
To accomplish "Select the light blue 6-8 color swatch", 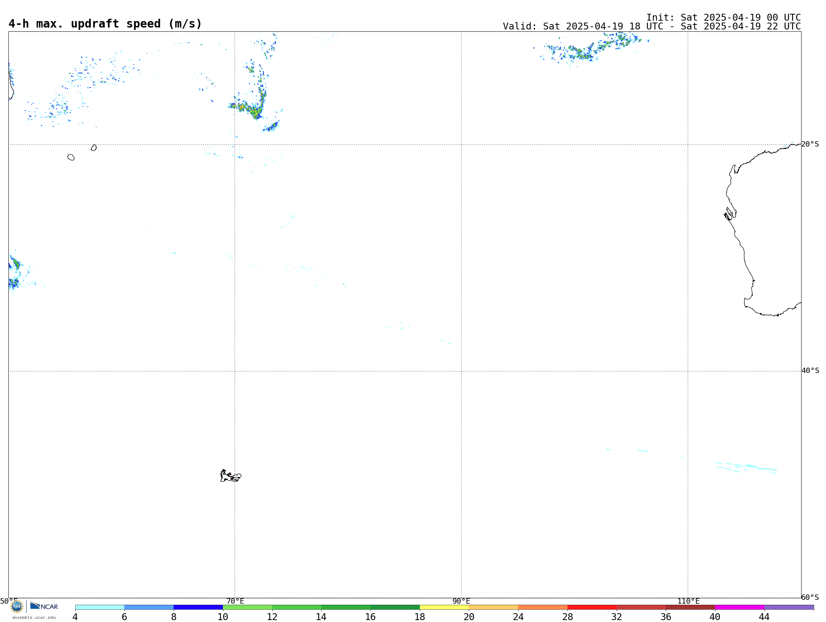I will pos(149,607).
